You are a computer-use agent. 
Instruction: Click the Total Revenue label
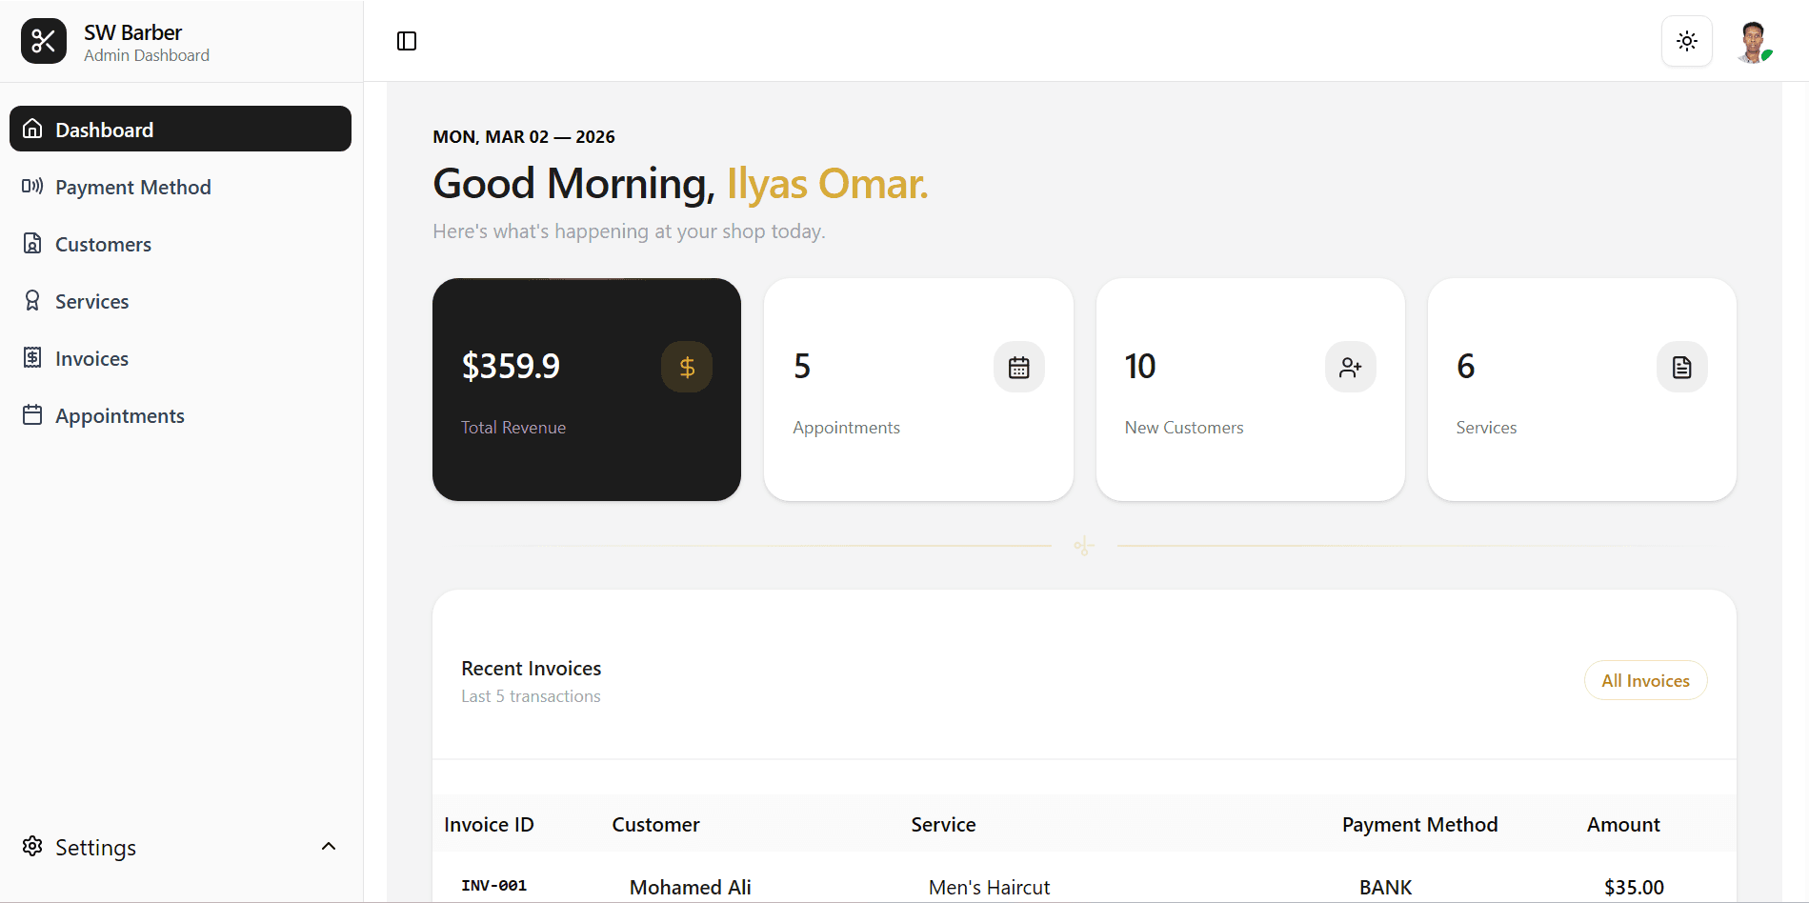point(513,428)
